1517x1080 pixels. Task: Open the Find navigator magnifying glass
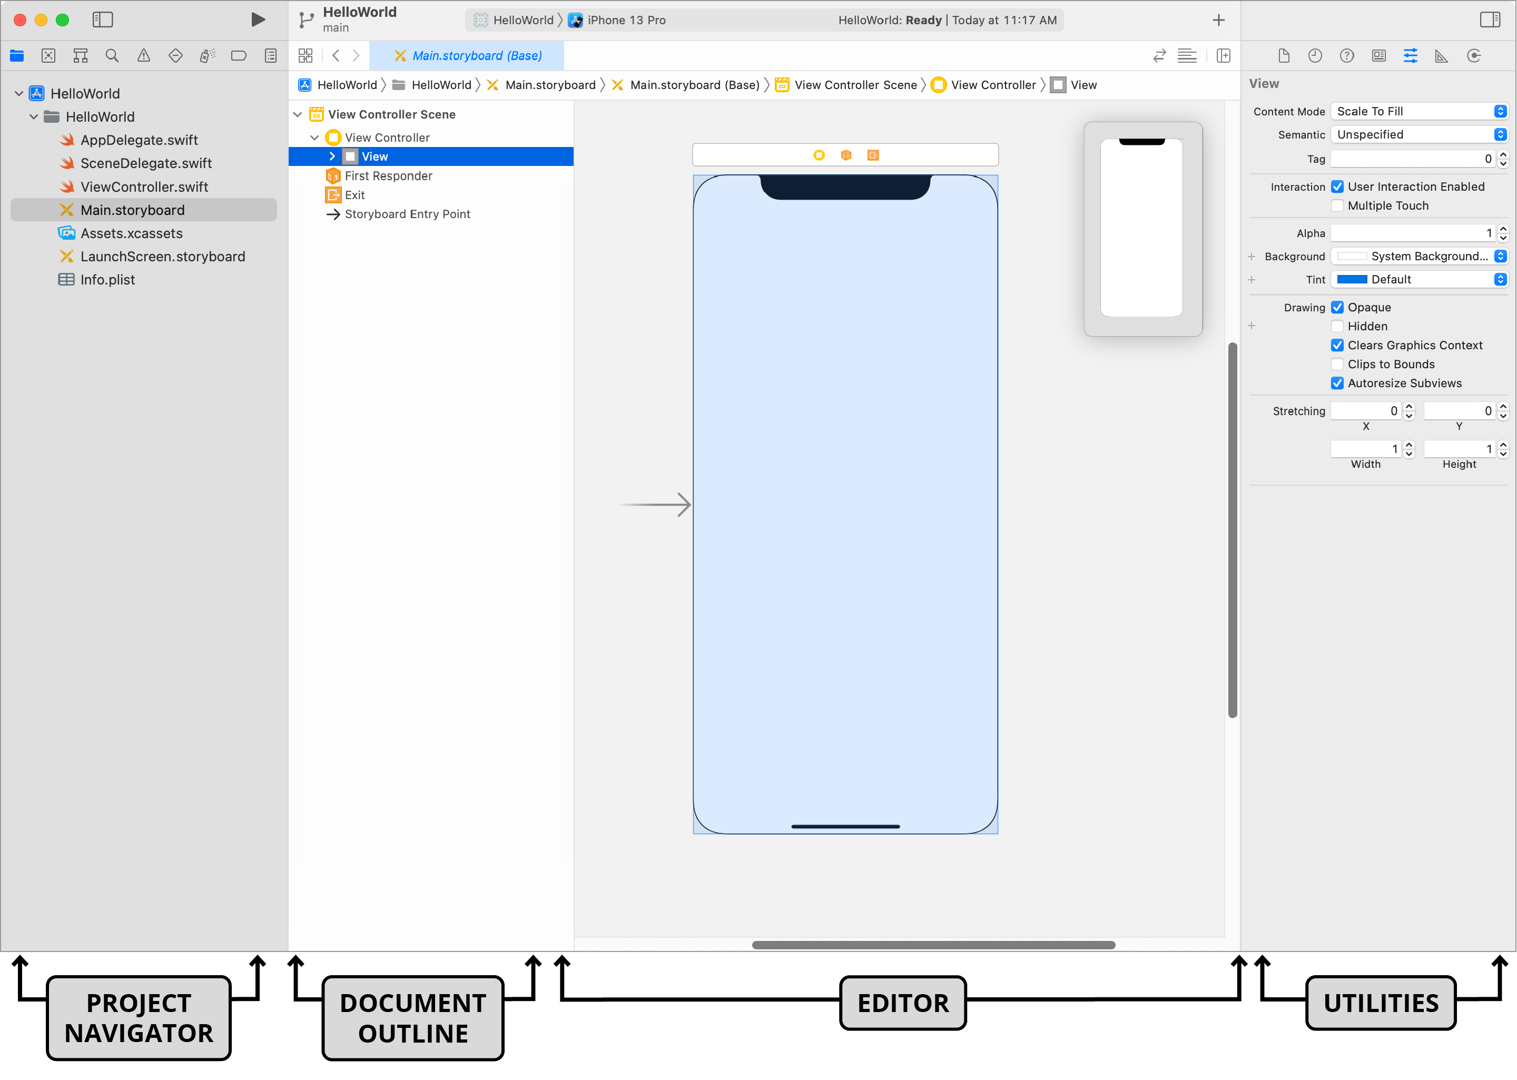click(112, 55)
